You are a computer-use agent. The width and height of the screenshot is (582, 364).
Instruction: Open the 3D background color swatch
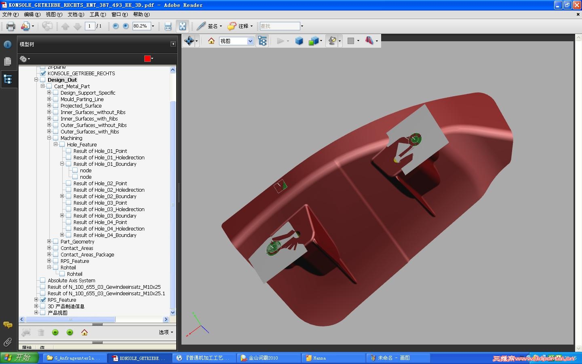point(351,41)
